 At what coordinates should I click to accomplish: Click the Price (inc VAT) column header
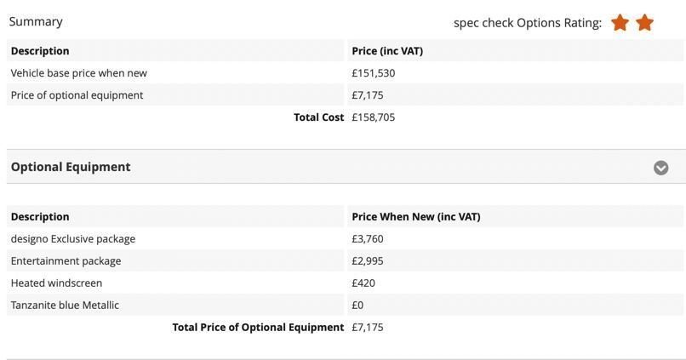pos(387,51)
